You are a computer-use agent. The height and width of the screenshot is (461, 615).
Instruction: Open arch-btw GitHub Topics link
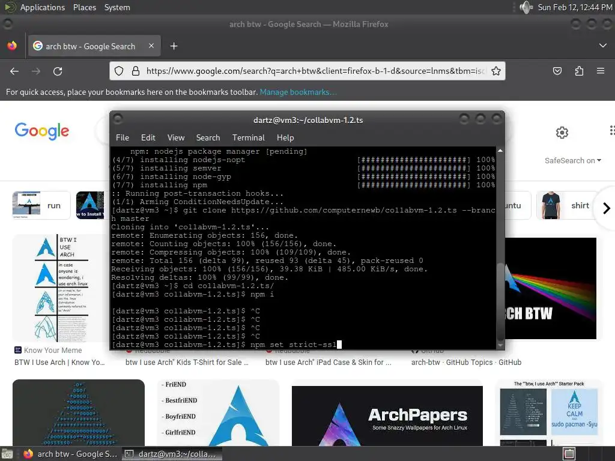tap(466, 362)
